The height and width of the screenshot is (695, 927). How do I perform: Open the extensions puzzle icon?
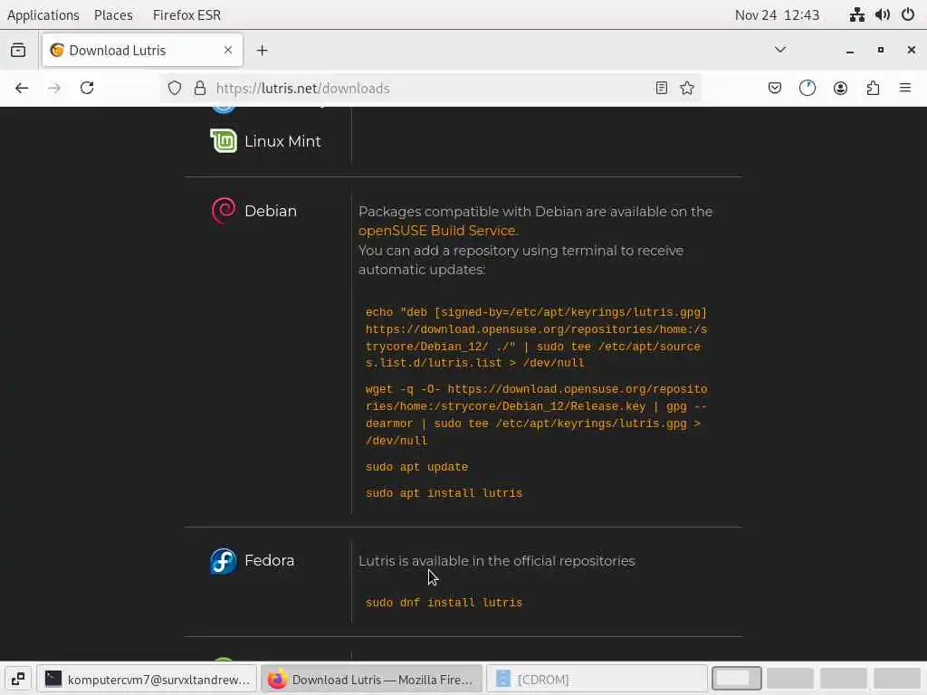pyautogui.click(x=873, y=88)
